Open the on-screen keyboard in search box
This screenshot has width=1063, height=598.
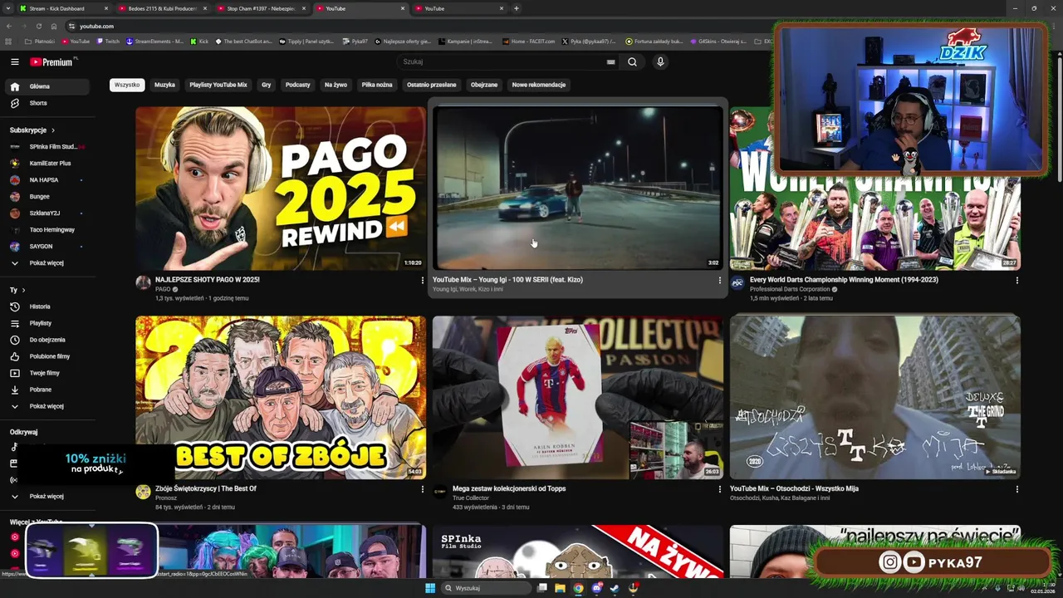click(x=611, y=61)
